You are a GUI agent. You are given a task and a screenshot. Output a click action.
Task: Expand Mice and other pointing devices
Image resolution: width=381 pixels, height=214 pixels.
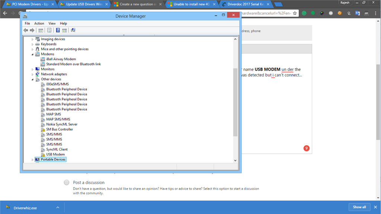coord(33,49)
